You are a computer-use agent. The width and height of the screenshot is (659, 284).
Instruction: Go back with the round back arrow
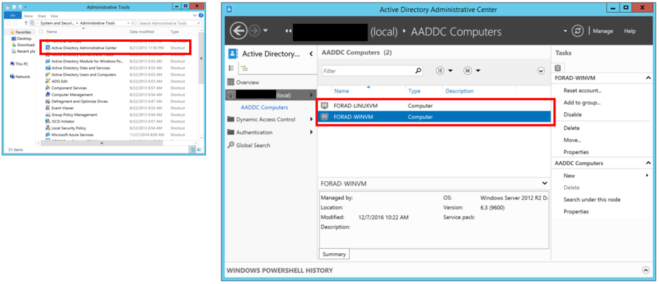238,31
